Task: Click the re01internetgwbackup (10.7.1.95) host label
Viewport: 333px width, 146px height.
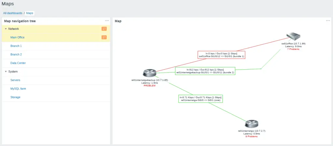Action: [150, 80]
